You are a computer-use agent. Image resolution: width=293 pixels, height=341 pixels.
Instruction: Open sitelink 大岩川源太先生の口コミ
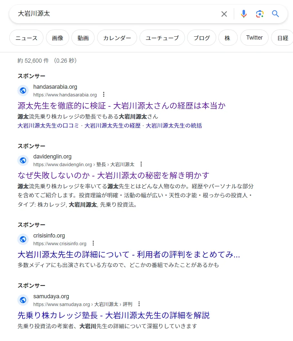[x=48, y=125]
